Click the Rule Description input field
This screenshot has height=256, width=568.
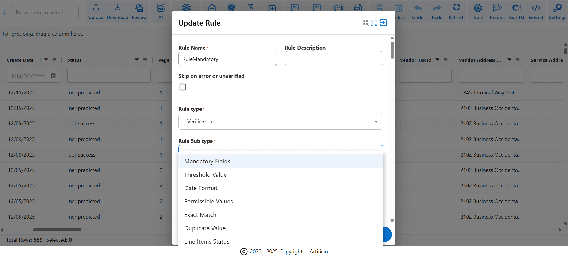click(334, 58)
